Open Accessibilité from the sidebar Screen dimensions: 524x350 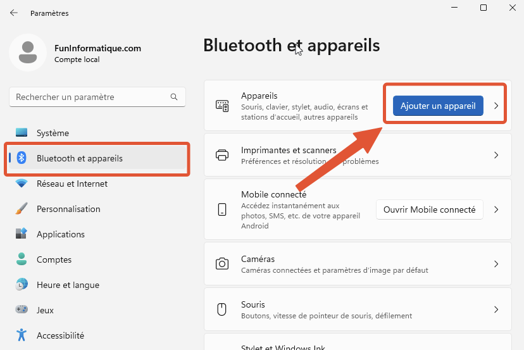point(60,335)
